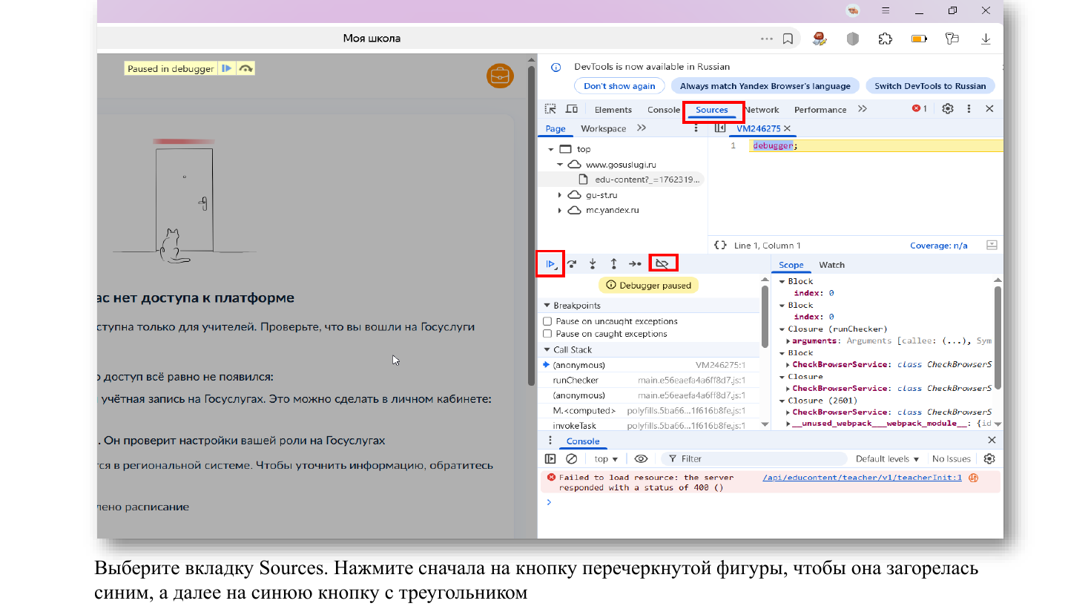The height and width of the screenshot is (612, 1088).
Task: Click the resume button in Paused in debugger overlay
Action: tap(227, 68)
